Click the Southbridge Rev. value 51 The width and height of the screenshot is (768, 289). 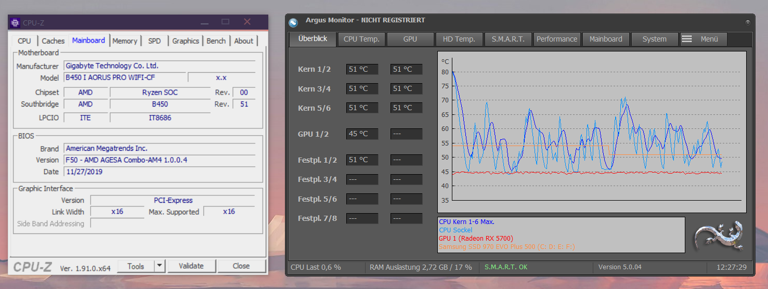244,104
